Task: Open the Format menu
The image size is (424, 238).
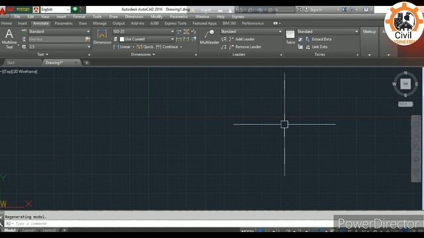Action: pos(79,17)
